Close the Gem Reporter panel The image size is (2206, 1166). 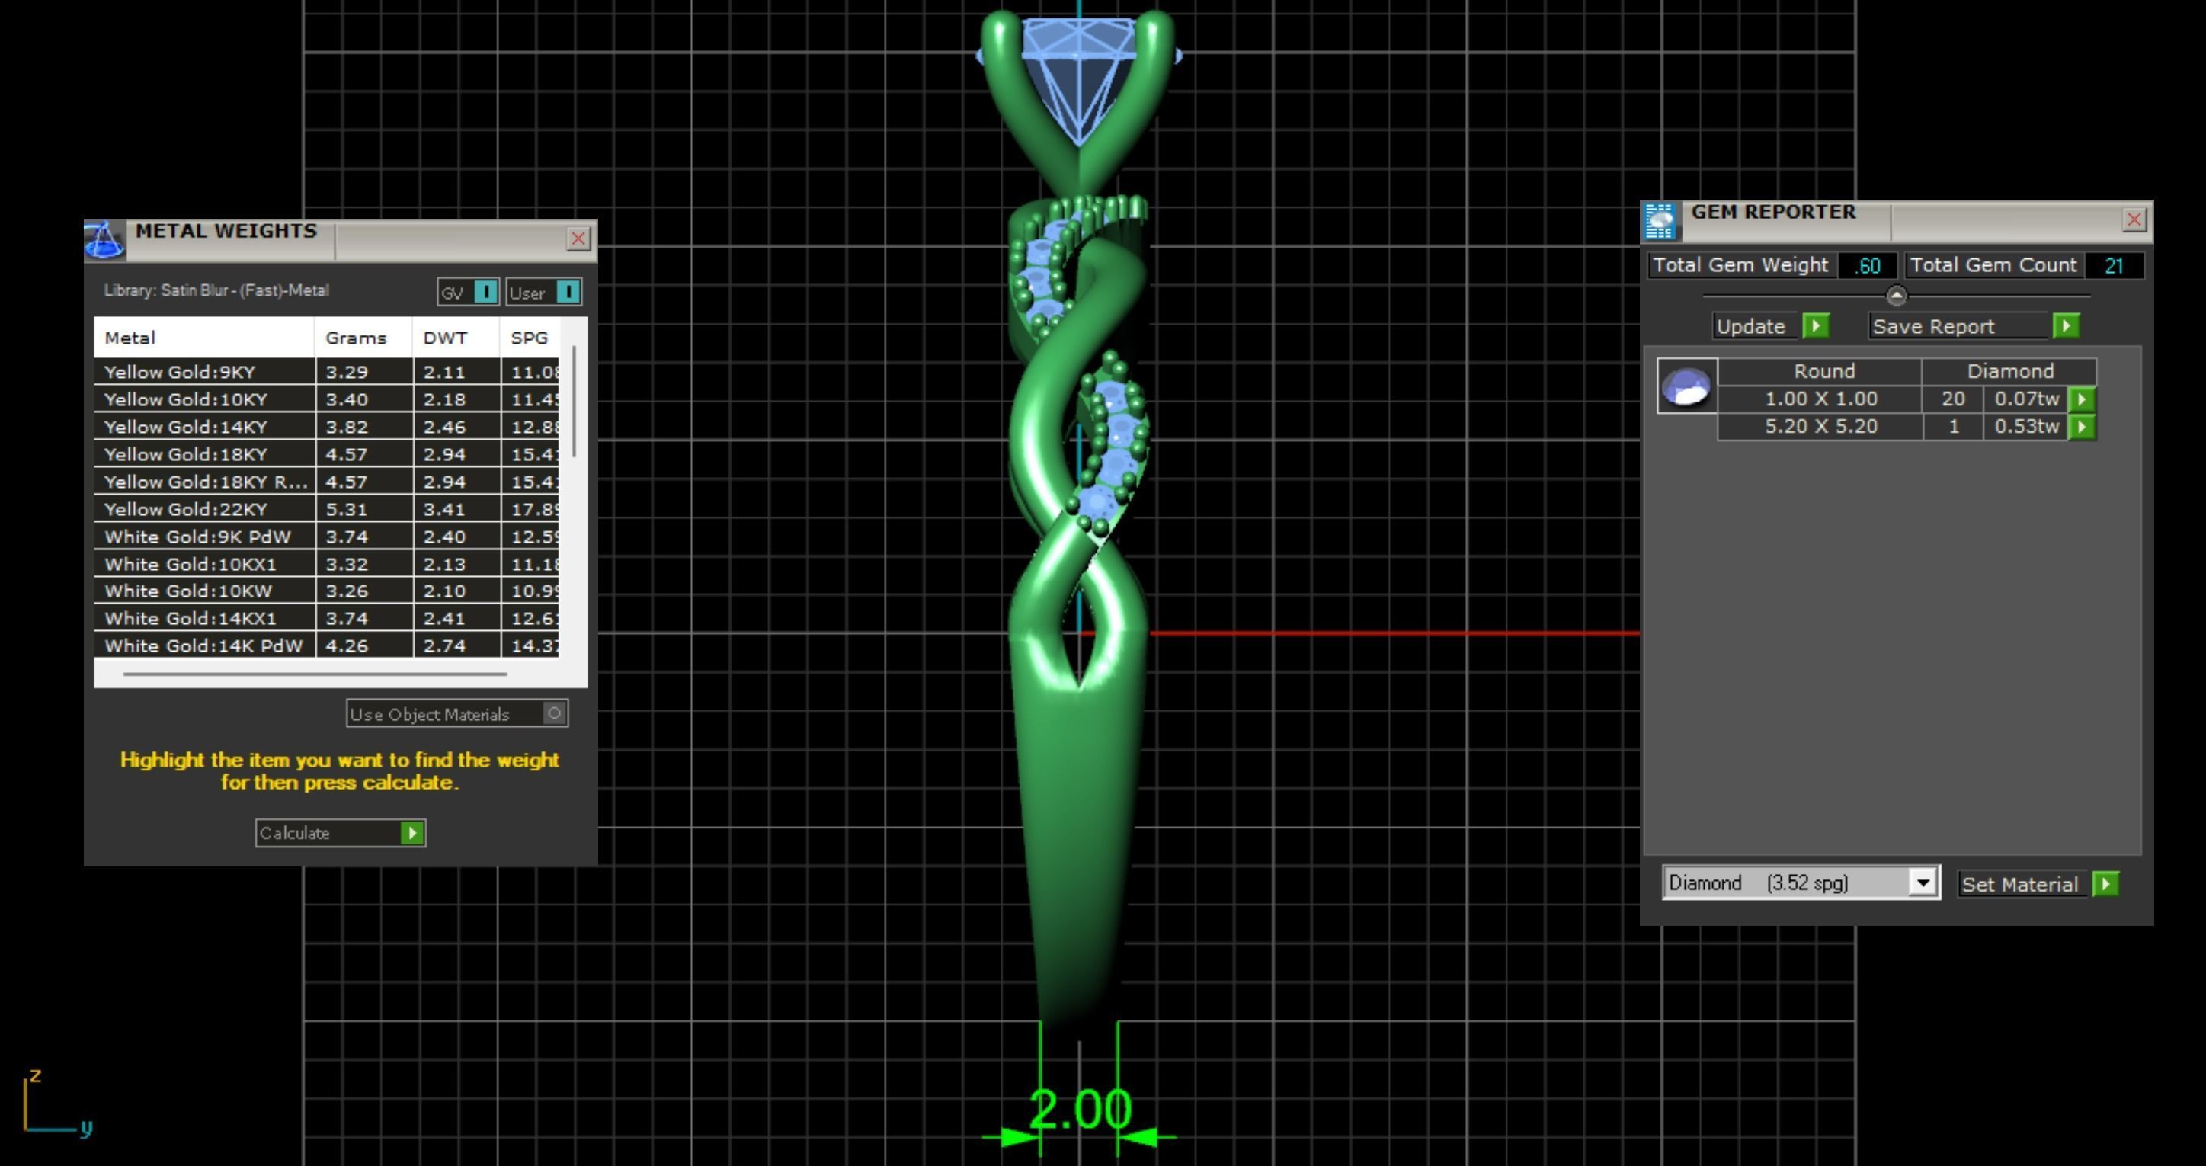tap(2133, 220)
